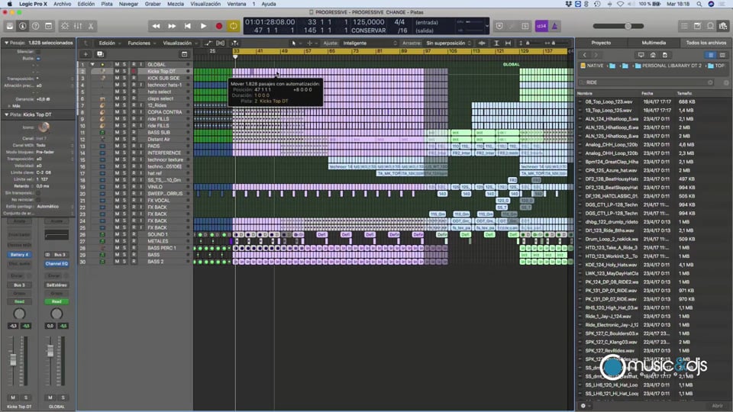733x412 pixels.
Task: Collapse GLOBAL track stack disclosure triangle
Action: coord(92,64)
